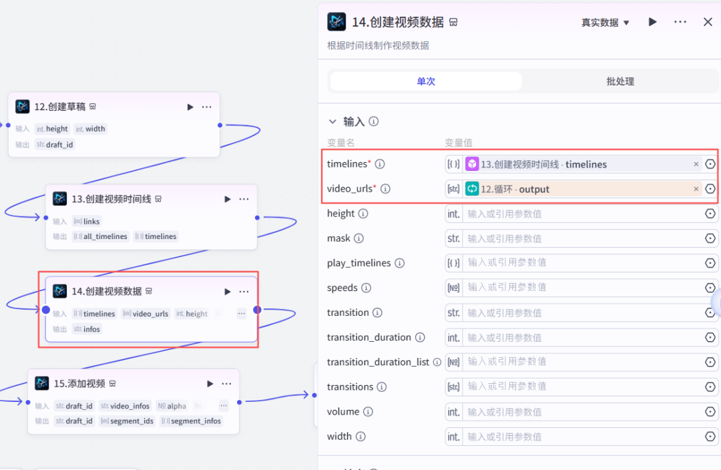Show info for play_timelines parameter
Screen dimensions: 721x470
(400, 263)
